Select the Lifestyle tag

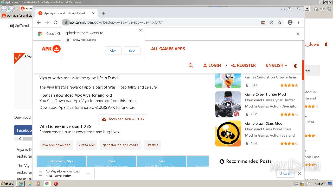point(152,145)
